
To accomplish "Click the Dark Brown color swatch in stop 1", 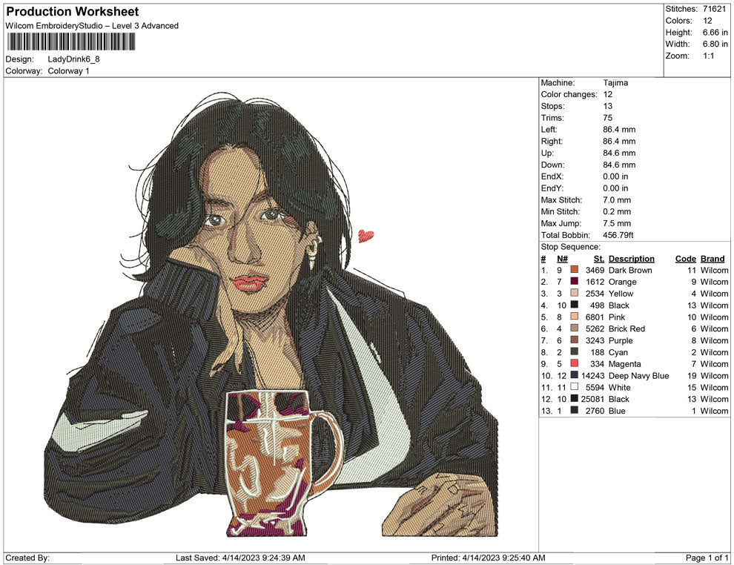I will [575, 270].
